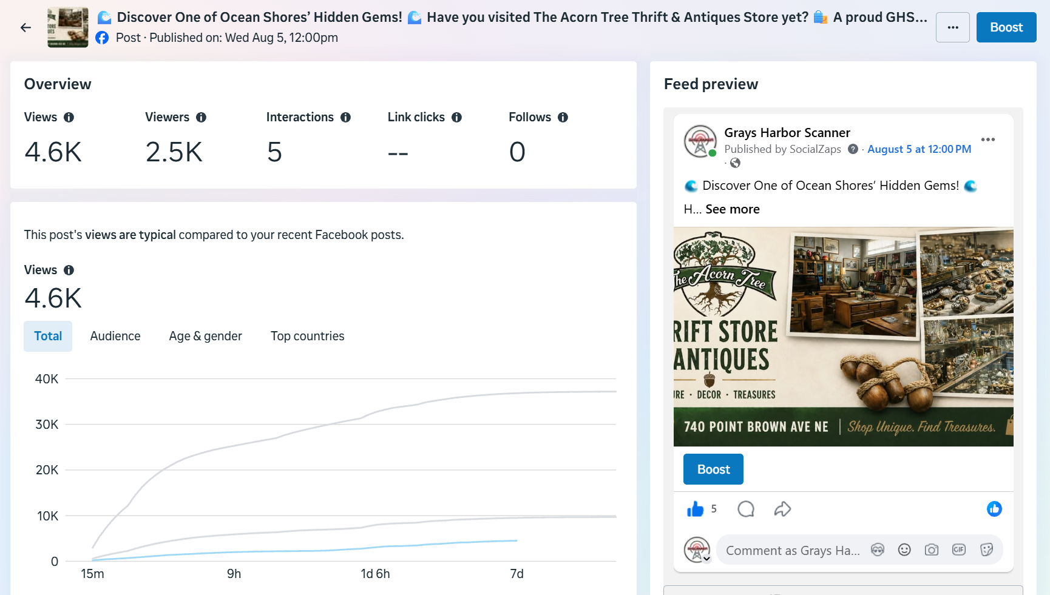1050x595 pixels.
Task: Click the blue like reaction badge
Action: (x=994, y=509)
